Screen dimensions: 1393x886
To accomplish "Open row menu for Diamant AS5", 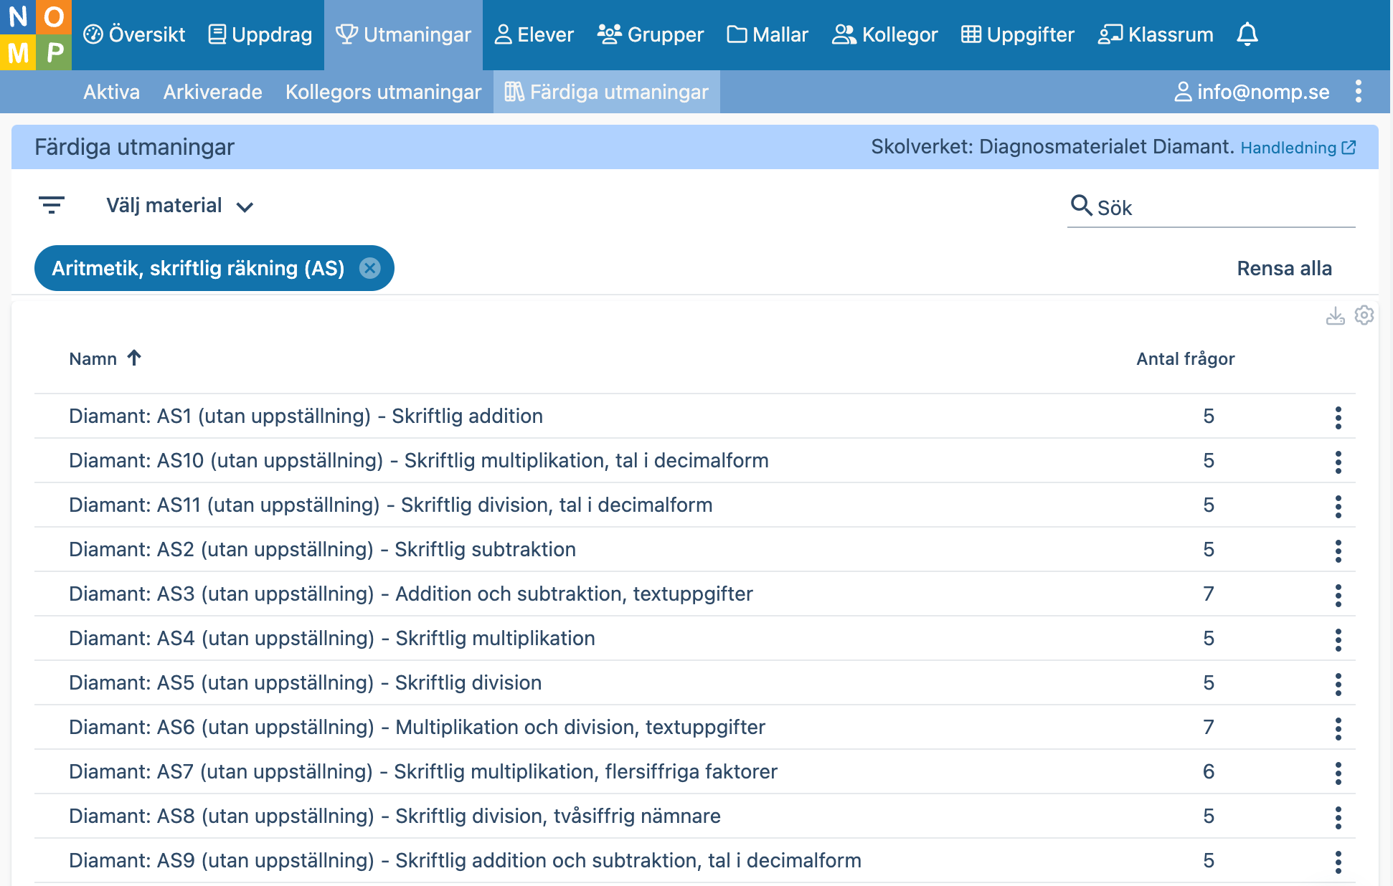I will tap(1338, 683).
